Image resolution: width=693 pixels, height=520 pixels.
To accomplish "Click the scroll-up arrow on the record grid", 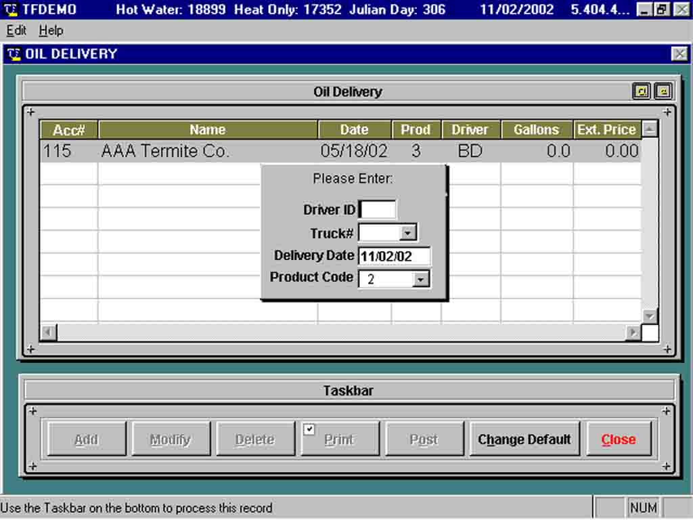I will 648,129.
